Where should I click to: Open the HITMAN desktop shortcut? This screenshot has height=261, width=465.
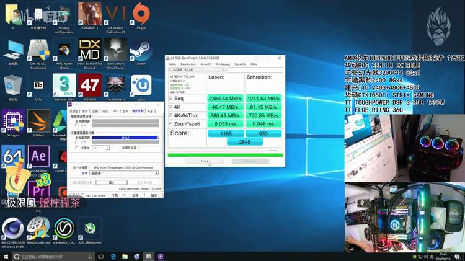tap(89, 88)
